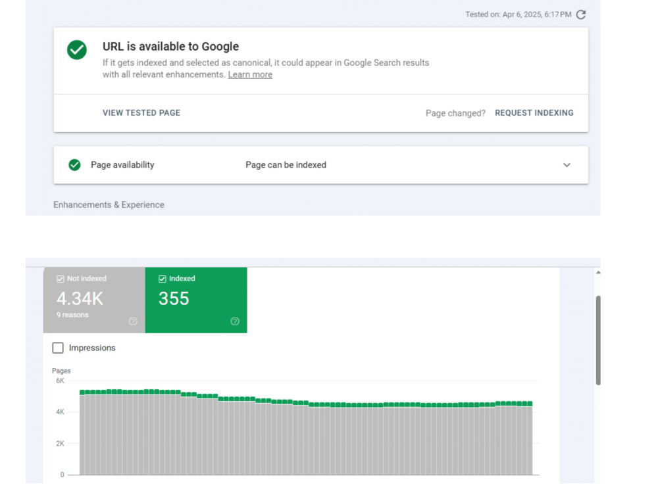Click the refresh icon next to Tested on date
This screenshot has width=658, height=493.
click(x=581, y=14)
